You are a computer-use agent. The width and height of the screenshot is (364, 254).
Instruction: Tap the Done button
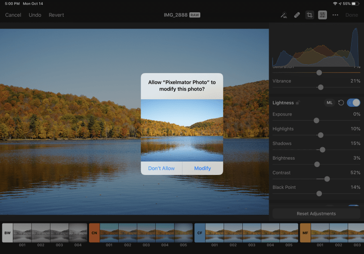(352, 15)
